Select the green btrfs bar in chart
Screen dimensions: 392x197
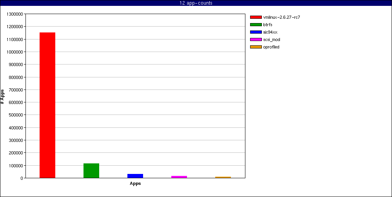[91, 171]
